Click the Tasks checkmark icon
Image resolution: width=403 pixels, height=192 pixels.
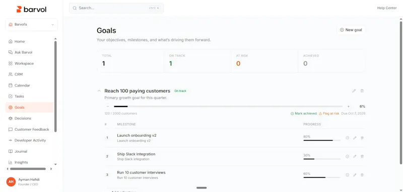click(x=10, y=97)
